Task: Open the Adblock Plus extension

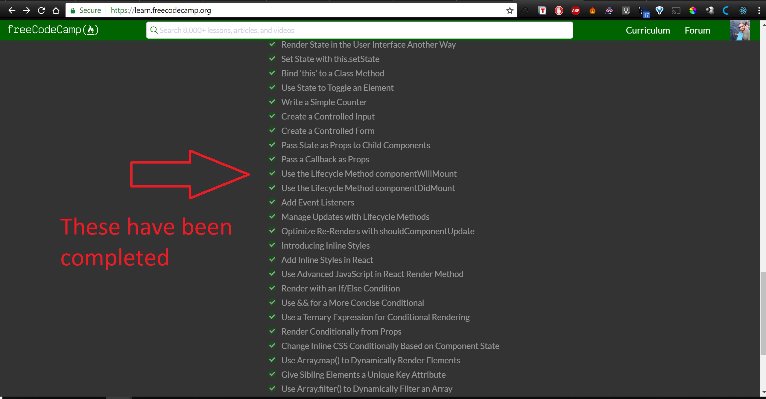Action: click(575, 10)
